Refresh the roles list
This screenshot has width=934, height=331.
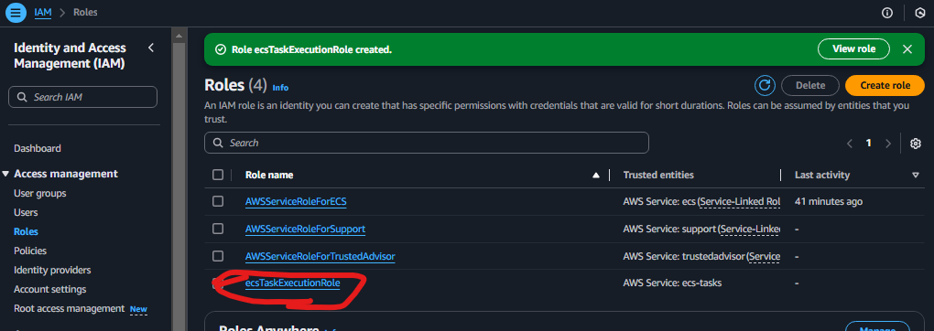coord(765,85)
